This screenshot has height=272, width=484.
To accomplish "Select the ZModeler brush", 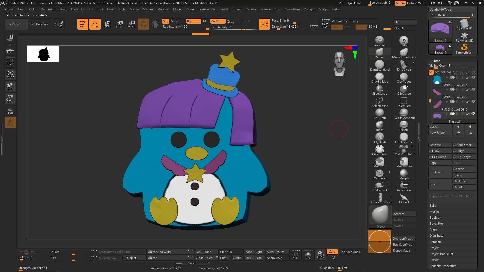I will point(379,175).
